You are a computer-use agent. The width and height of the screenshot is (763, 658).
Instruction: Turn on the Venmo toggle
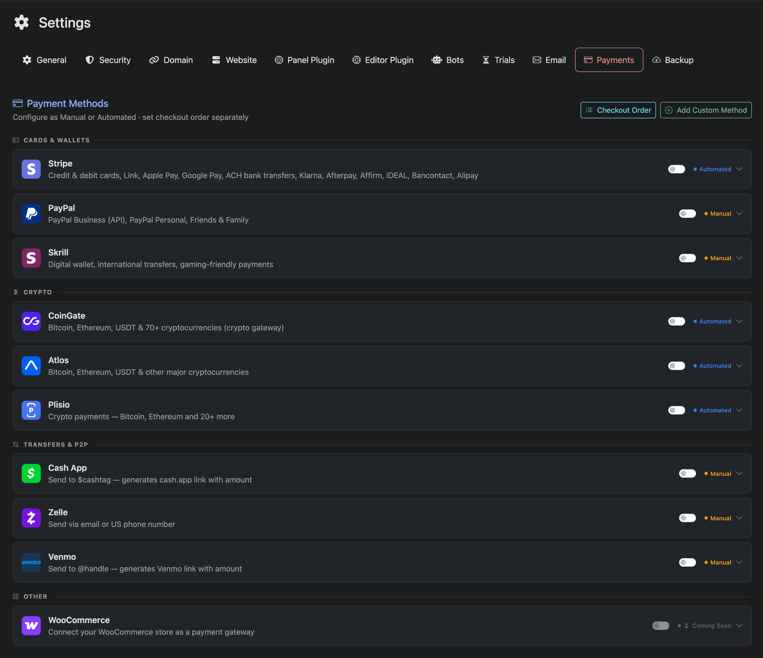[x=688, y=562]
